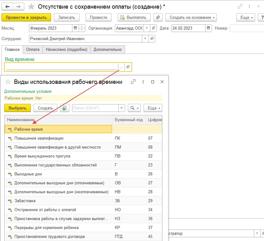
Task: Click the row icon beside Забастовка
Action: pos(10,201)
